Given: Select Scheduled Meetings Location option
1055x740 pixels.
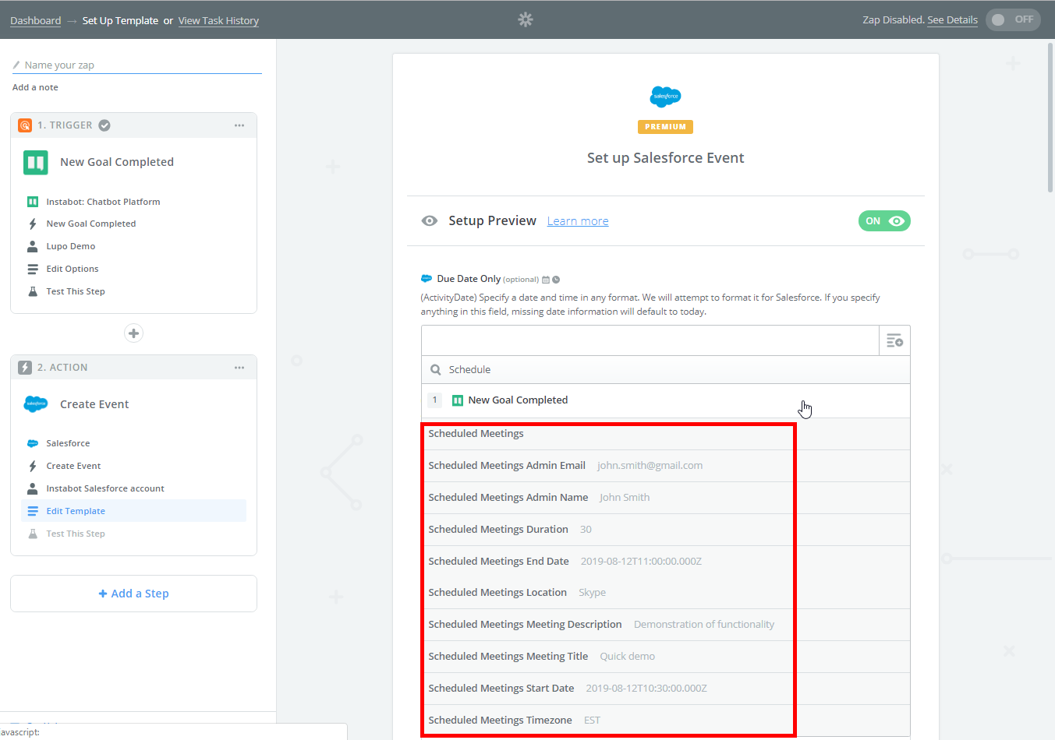Looking at the screenshot, I should point(666,593).
